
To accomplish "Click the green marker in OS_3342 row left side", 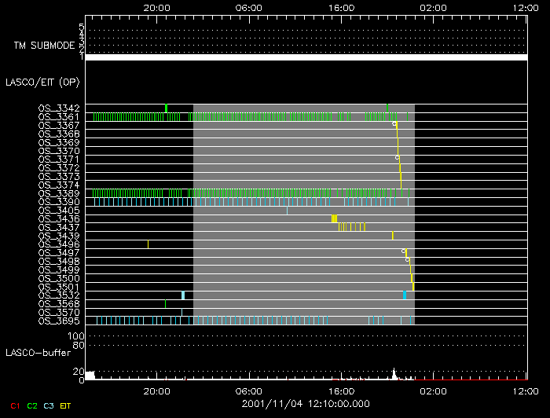I will (x=166, y=108).
